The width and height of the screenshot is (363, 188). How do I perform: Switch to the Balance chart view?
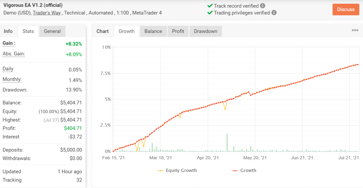[153, 31]
